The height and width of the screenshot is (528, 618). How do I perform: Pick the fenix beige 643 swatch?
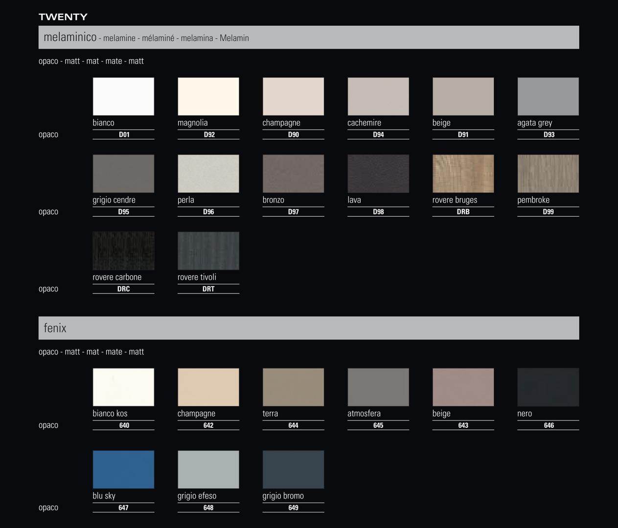[463, 387]
